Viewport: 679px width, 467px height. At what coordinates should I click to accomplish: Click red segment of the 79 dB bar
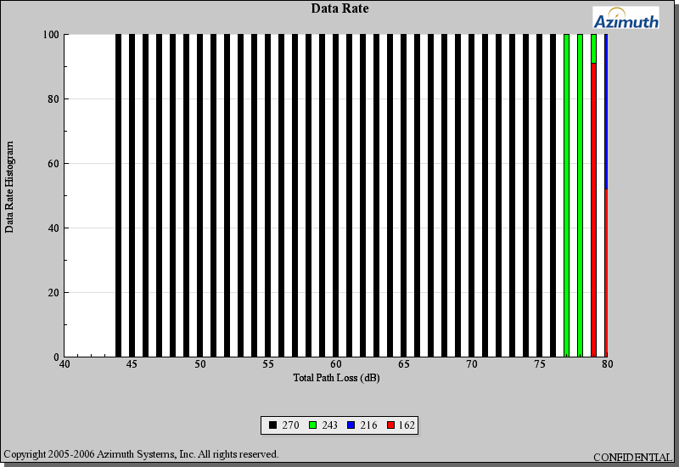click(593, 210)
